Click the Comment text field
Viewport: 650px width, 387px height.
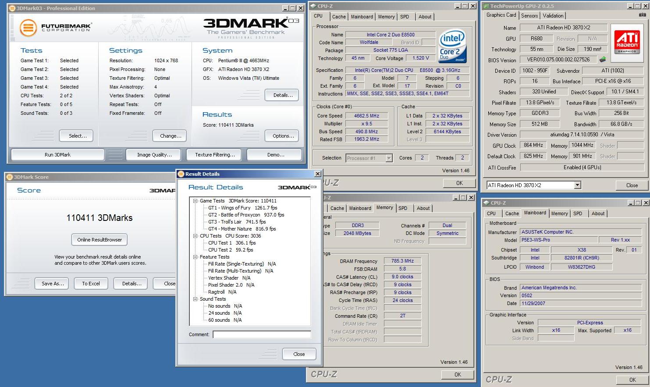tap(262, 334)
